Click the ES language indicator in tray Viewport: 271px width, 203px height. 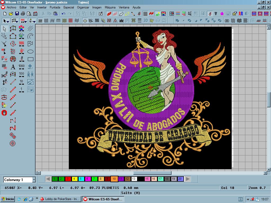240,199
